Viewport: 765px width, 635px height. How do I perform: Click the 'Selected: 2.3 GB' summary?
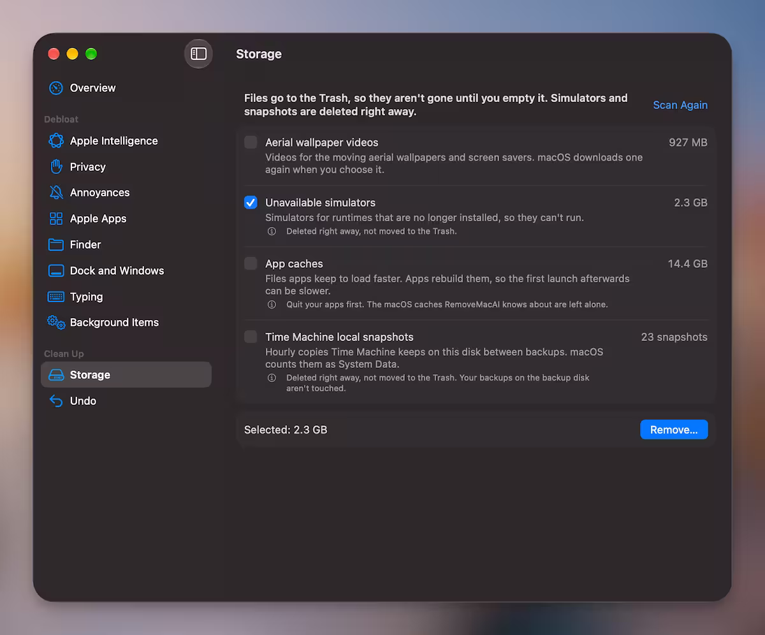286,430
